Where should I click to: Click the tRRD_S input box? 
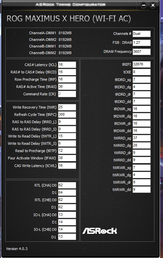click(x=67, y=129)
